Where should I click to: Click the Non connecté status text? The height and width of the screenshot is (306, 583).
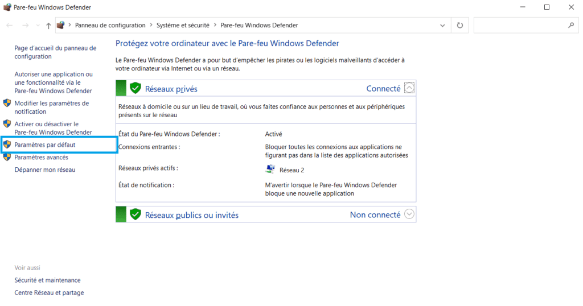point(375,214)
